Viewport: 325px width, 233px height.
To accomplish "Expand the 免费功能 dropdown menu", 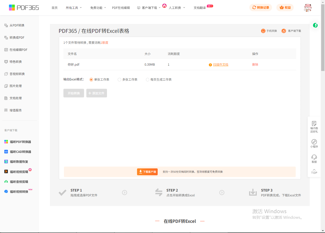I will (x=98, y=8).
